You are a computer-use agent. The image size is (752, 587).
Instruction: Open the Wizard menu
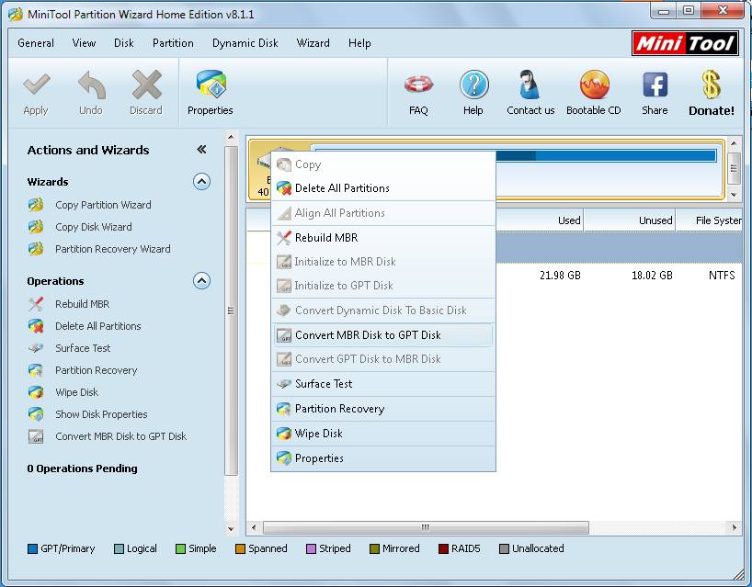[313, 43]
